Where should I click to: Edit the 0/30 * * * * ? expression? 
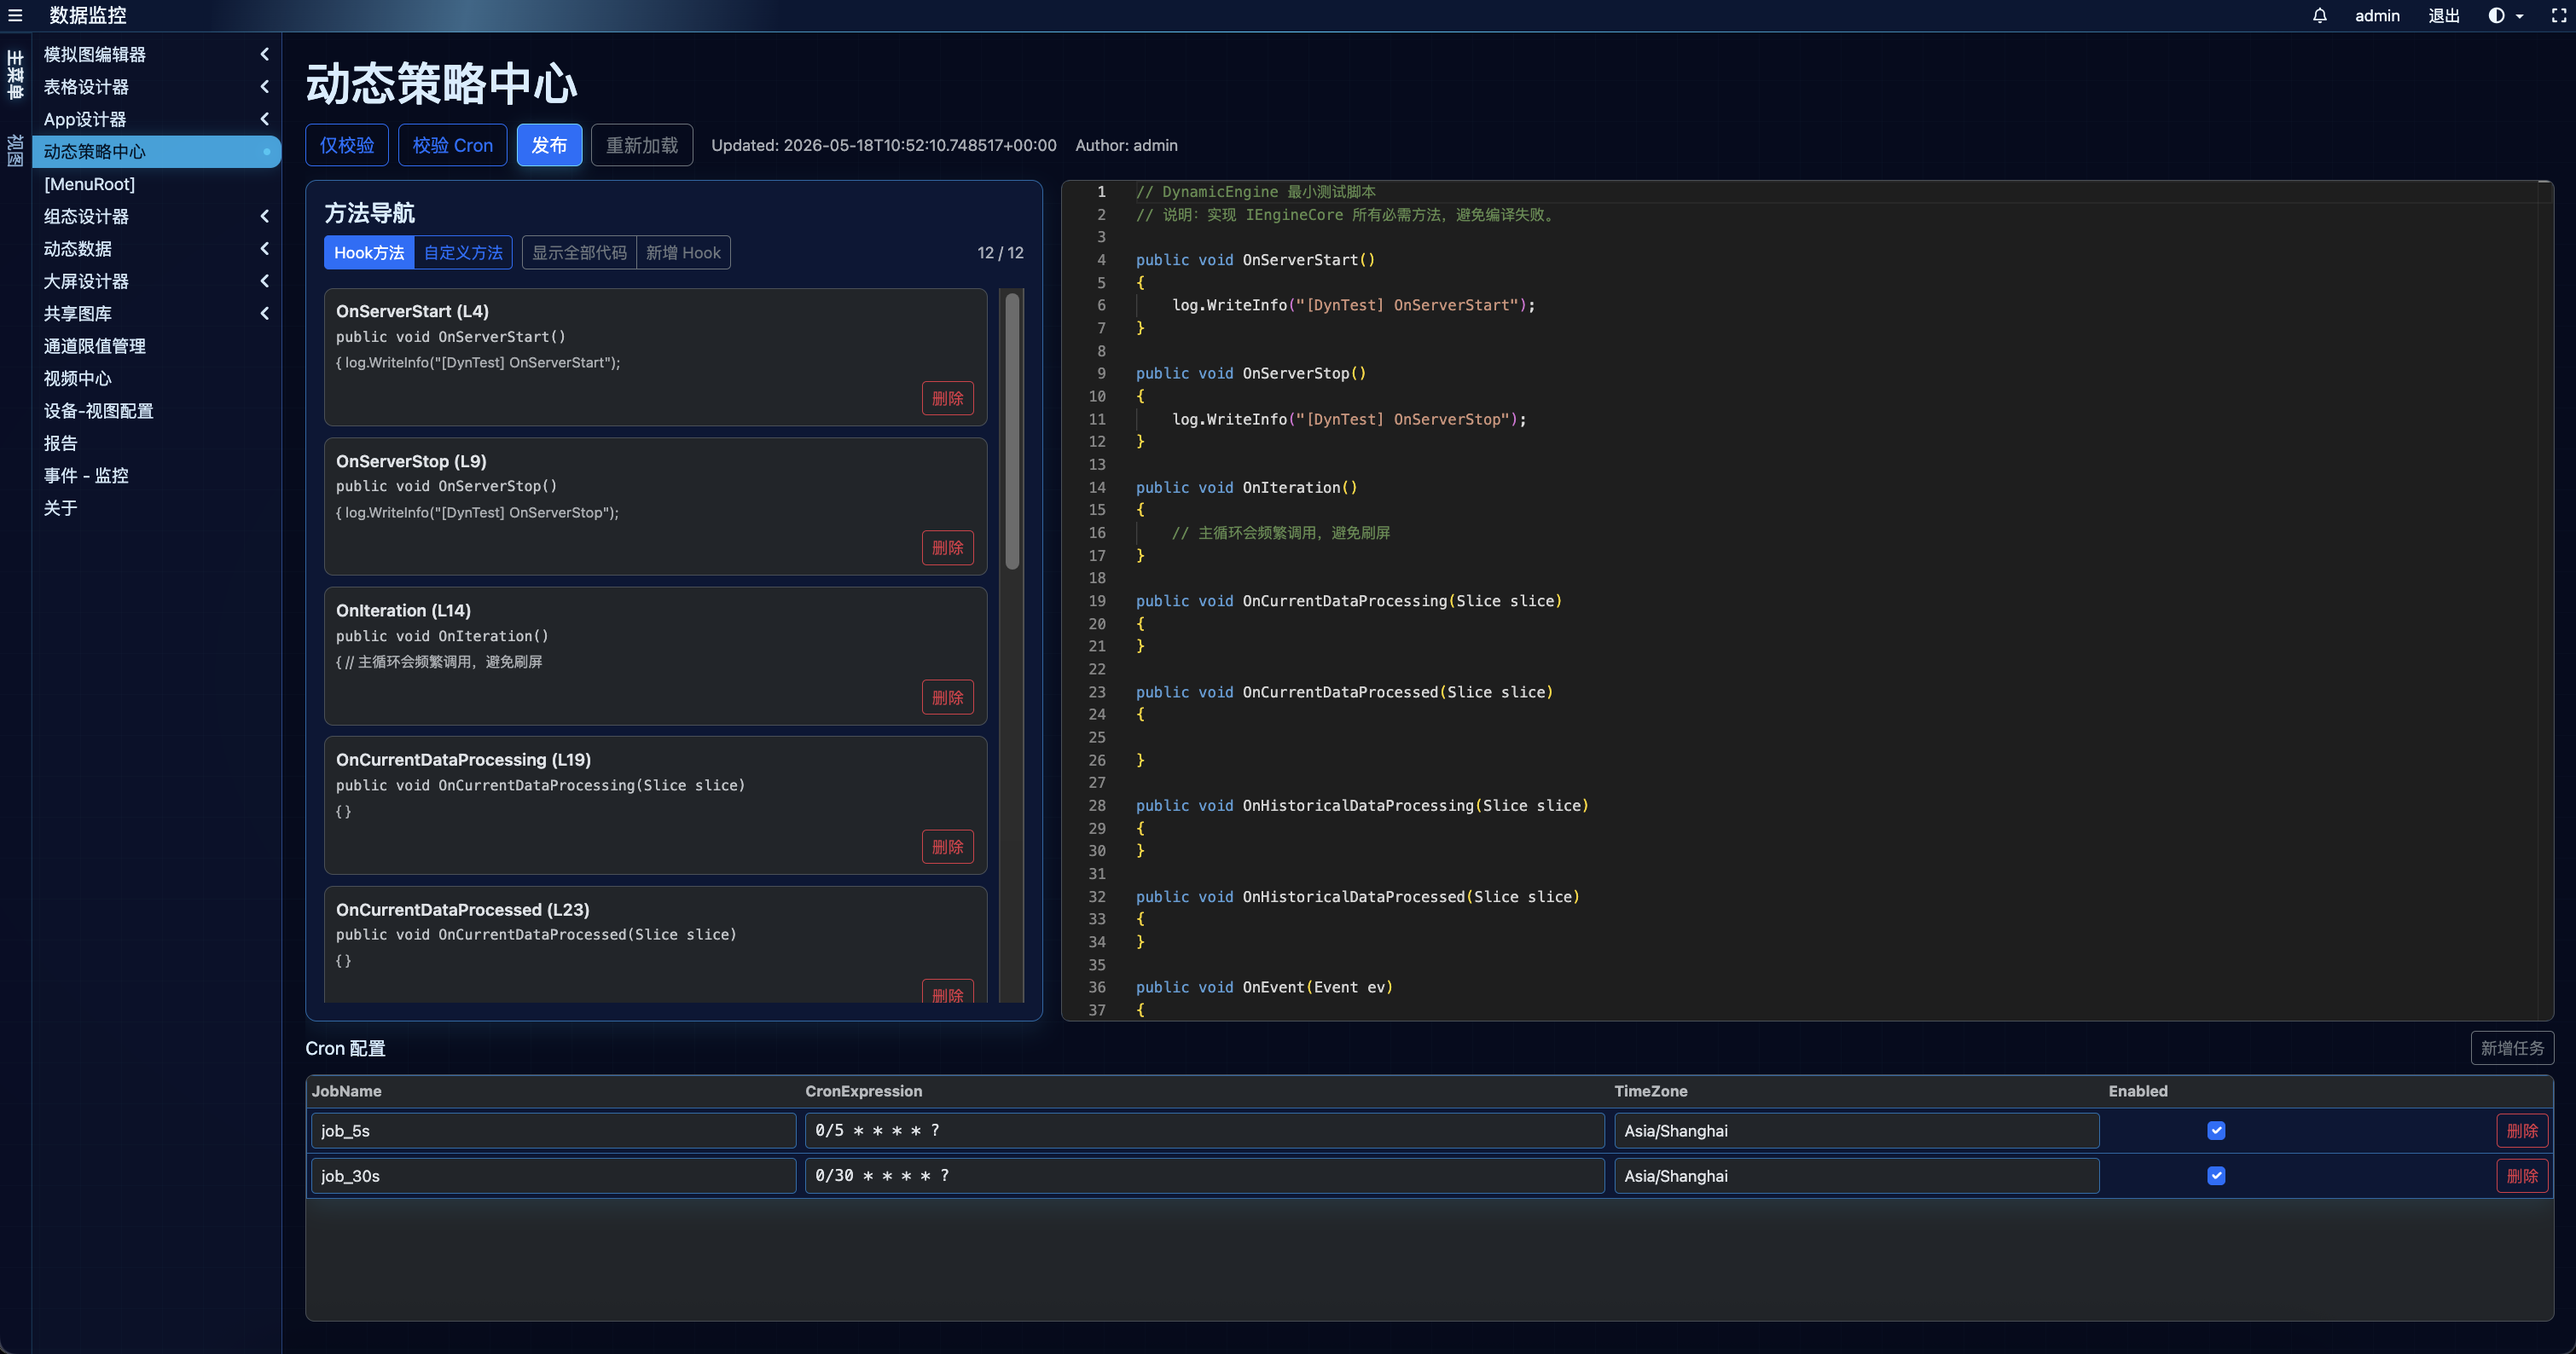1204,1175
